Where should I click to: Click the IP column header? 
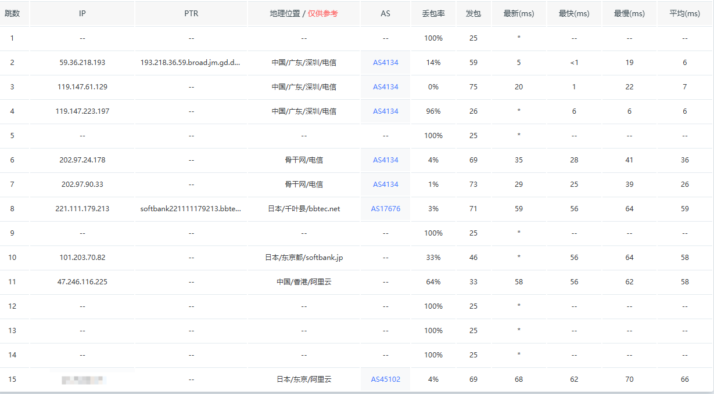[x=82, y=13]
